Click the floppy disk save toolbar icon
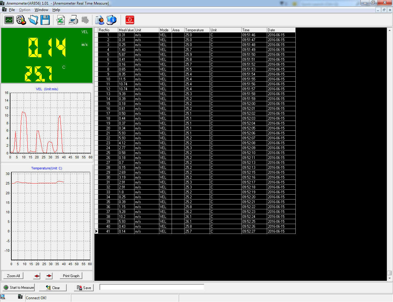Image resolution: width=393 pixels, height=302 pixels. pos(45,20)
